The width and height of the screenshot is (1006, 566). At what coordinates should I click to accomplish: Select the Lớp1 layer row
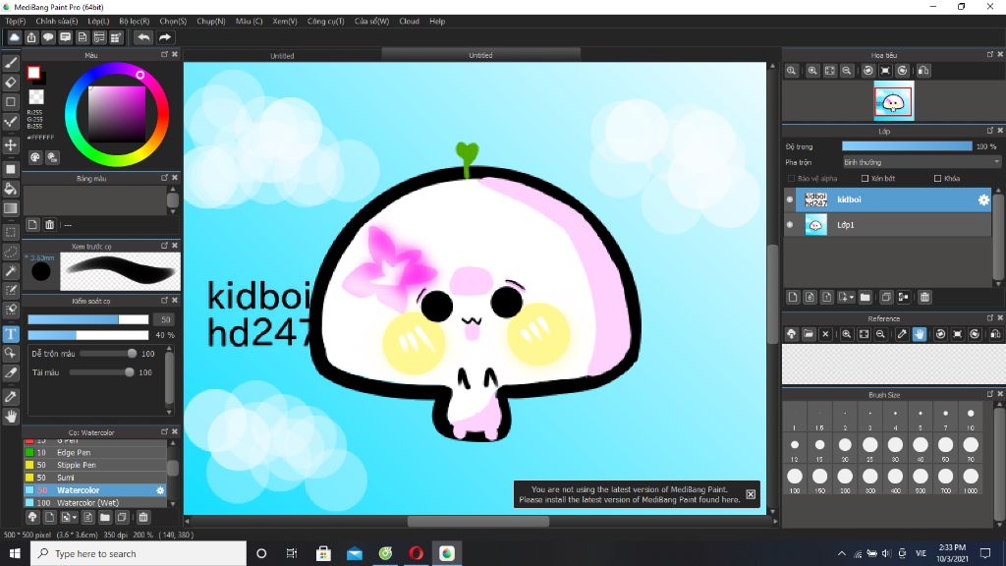tap(888, 225)
